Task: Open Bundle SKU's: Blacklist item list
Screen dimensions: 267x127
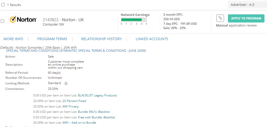Action: pyautogui.click(x=94, y=112)
